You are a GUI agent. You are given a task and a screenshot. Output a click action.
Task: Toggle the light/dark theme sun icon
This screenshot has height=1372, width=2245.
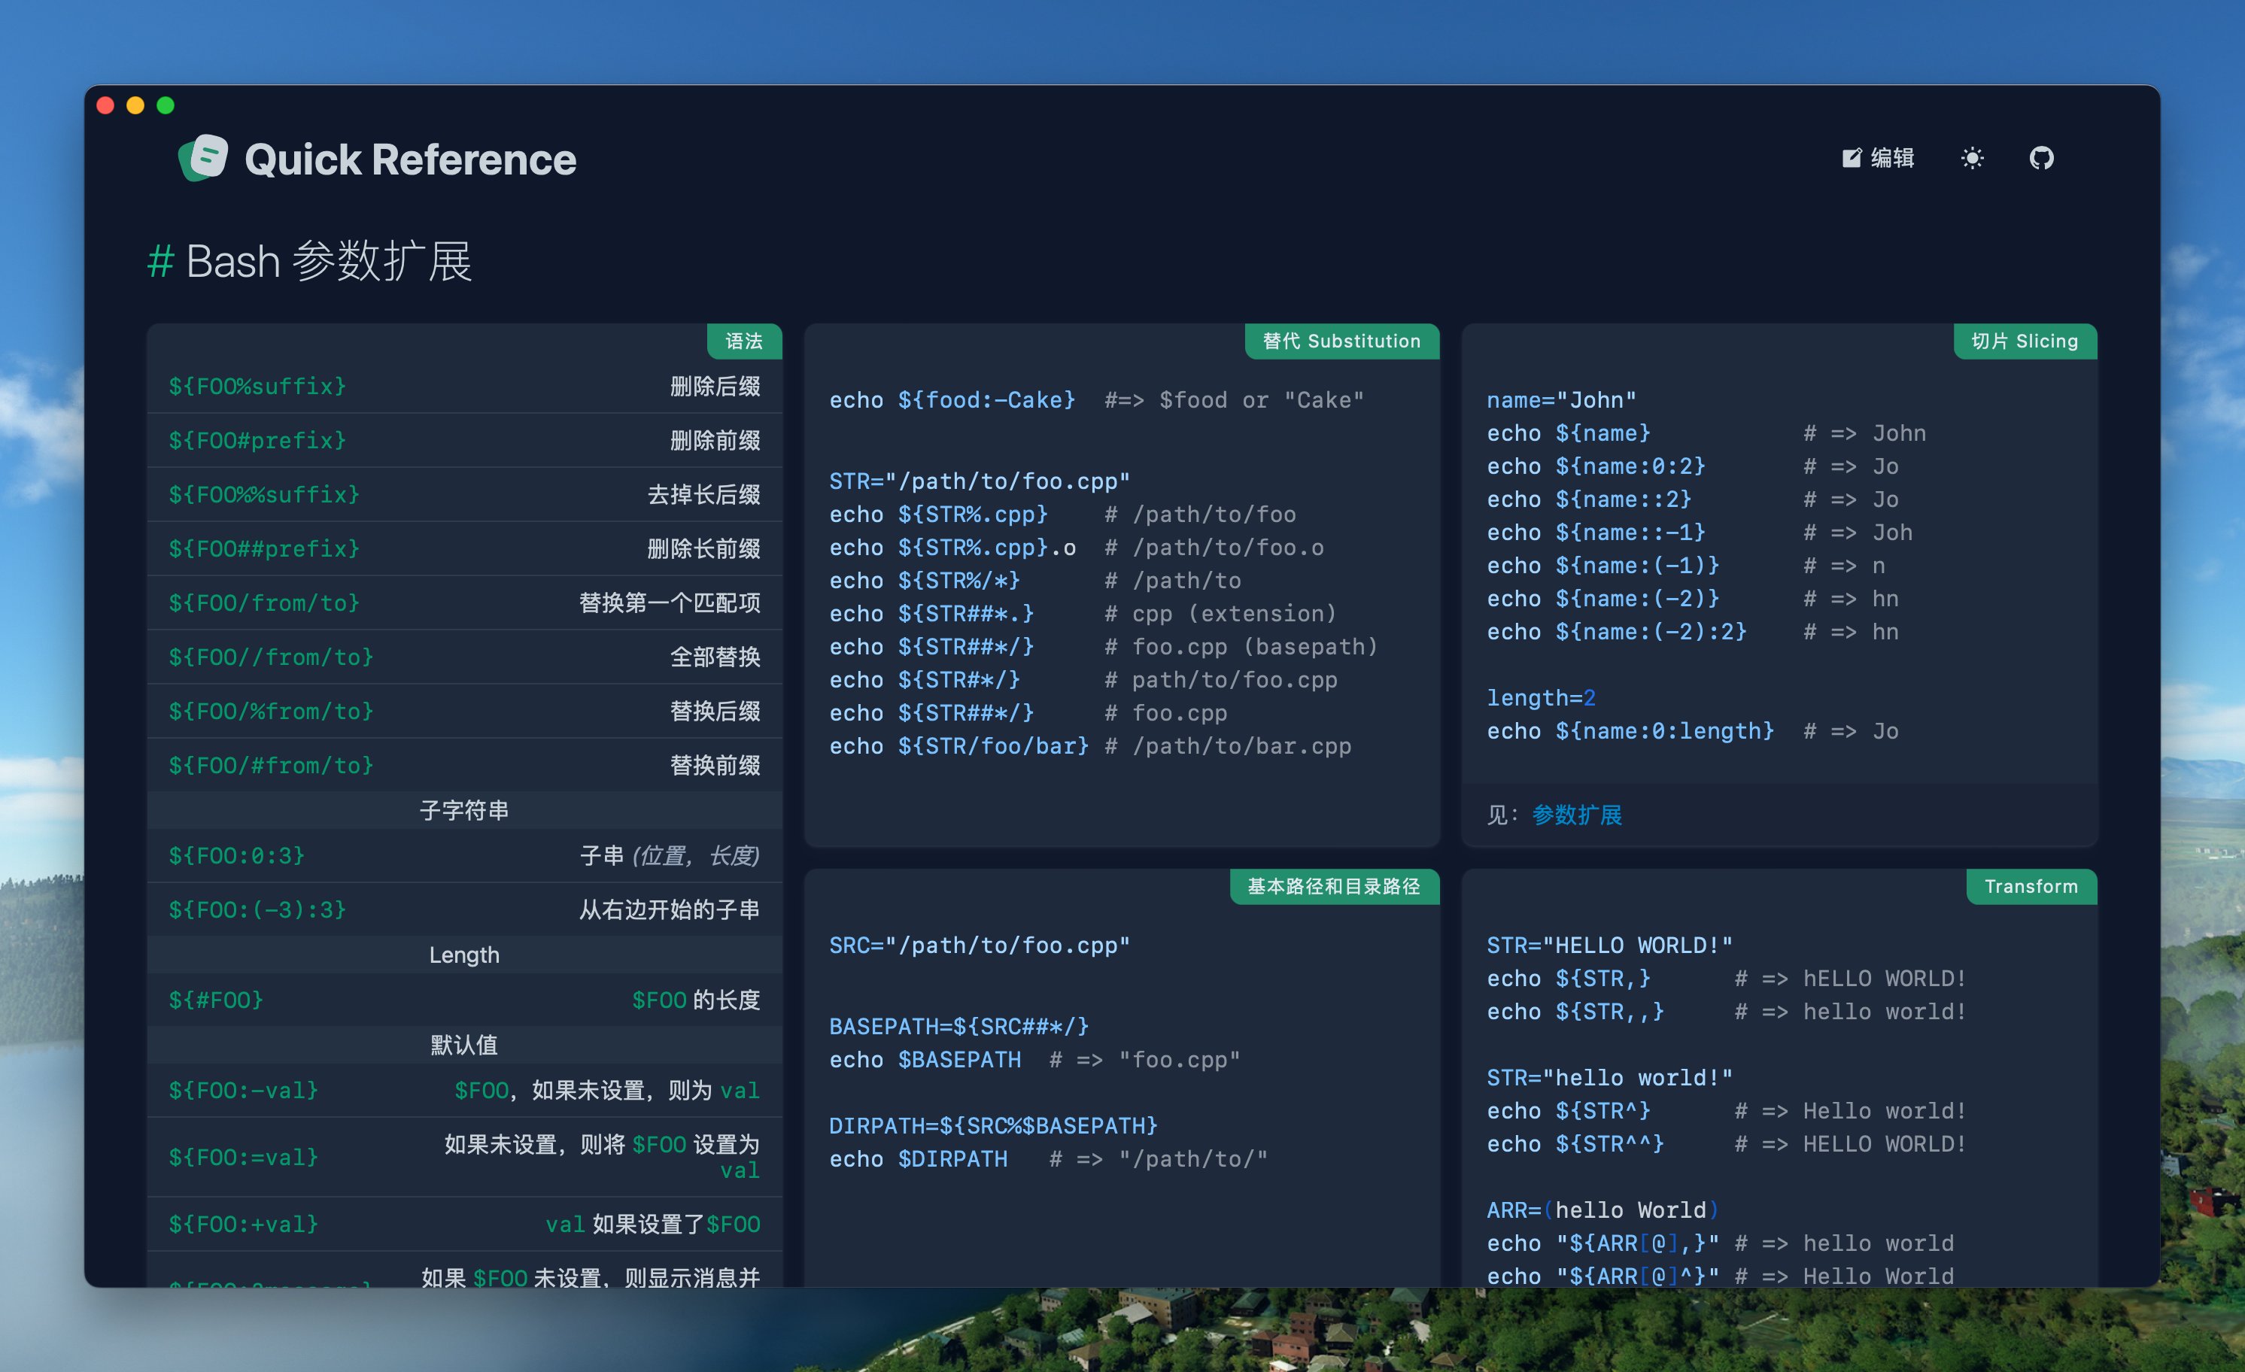click(1972, 159)
